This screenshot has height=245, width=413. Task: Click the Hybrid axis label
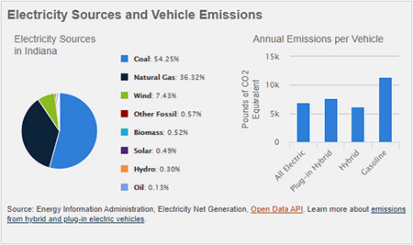pyautogui.click(x=349, y=160)
